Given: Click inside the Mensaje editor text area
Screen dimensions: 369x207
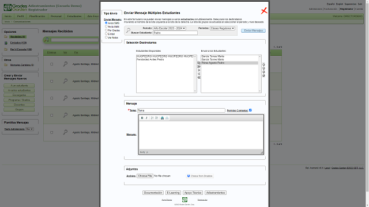Looking at the screenshot, I should pos(201,135).
